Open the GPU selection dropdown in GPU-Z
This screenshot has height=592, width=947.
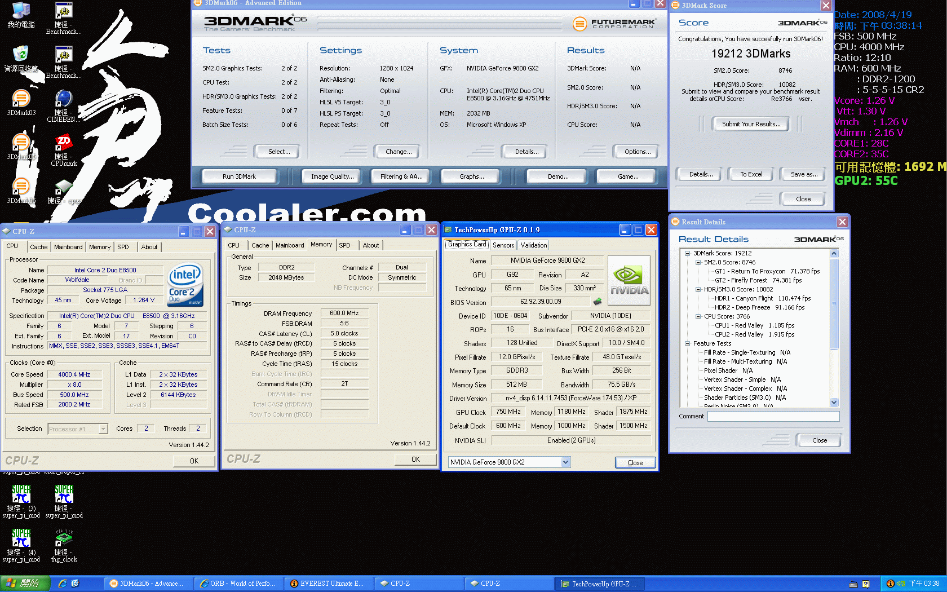(x=565, y=462)
